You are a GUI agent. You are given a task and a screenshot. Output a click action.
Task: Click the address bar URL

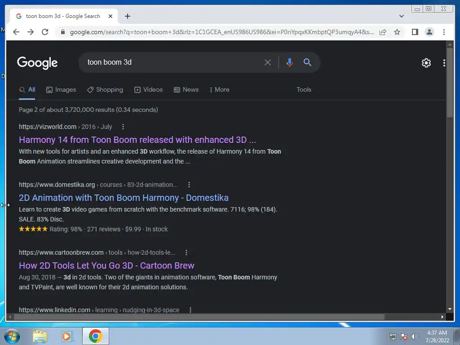pyautogui.click(x=221, y=32)
